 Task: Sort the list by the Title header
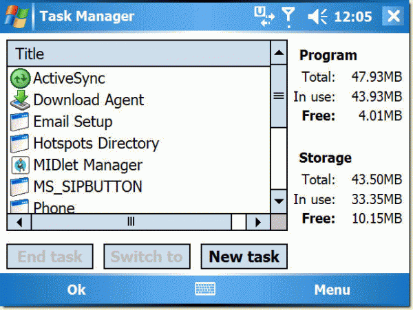138,54
